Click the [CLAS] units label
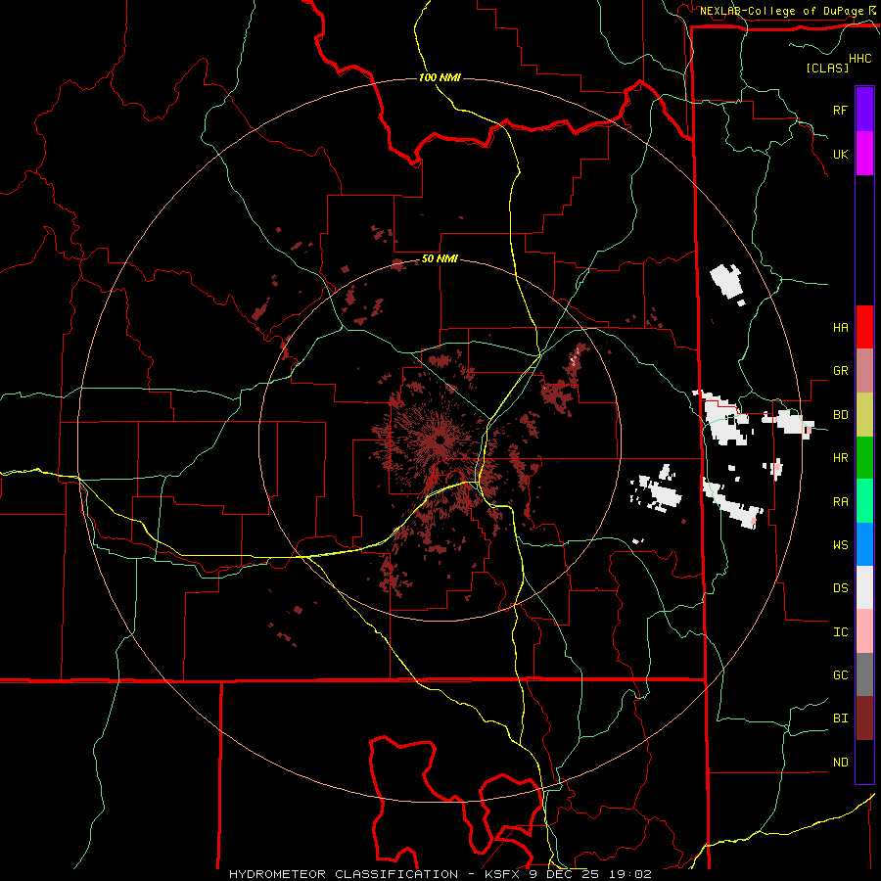 827,68
